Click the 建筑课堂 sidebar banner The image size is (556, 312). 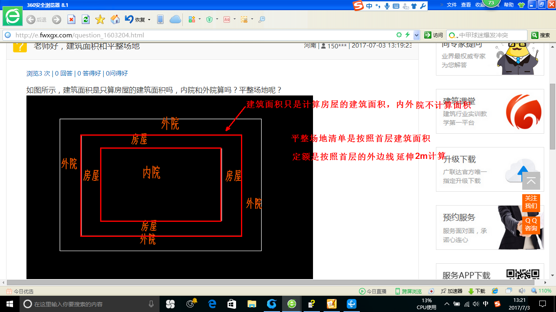pos(490,111)
